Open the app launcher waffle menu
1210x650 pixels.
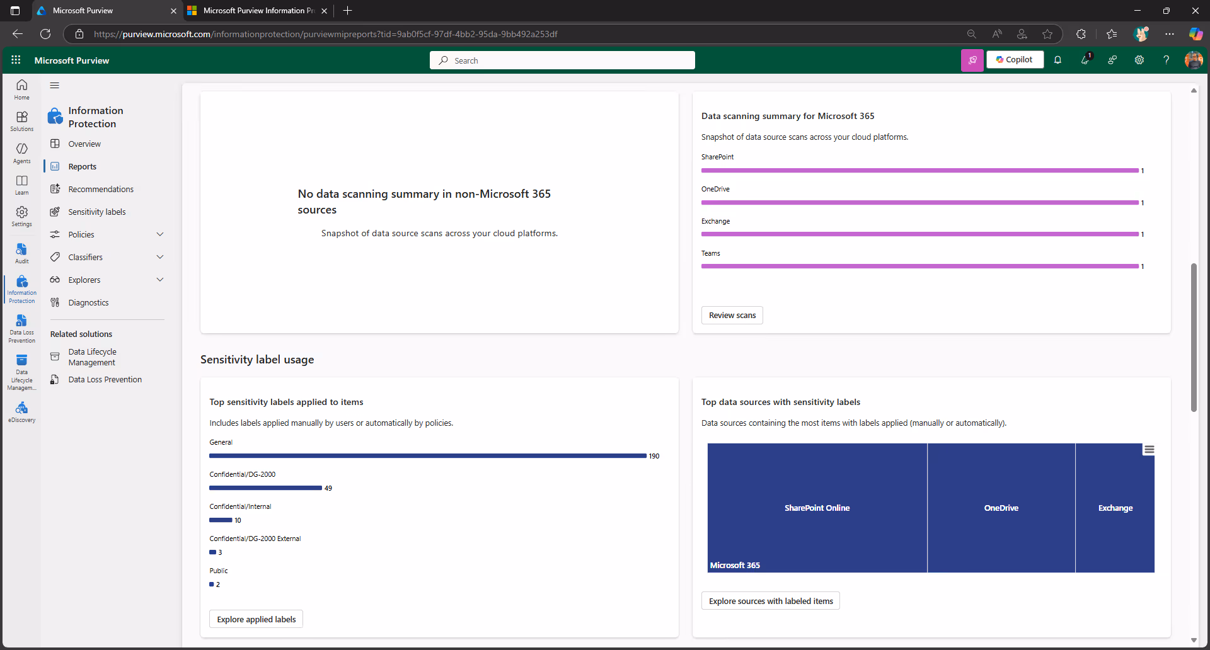point(16,60)
